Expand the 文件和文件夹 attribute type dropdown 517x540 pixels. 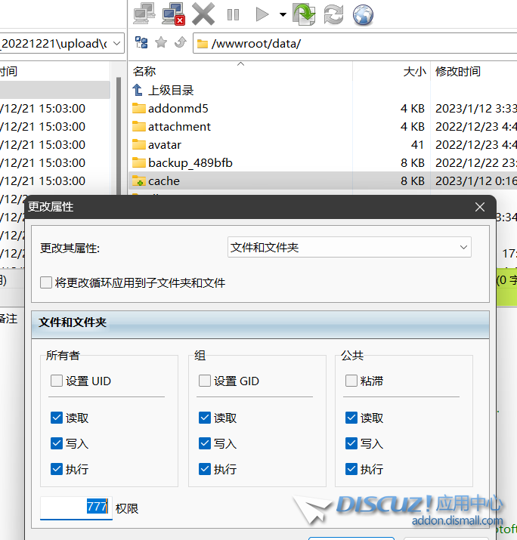(349, 247)
